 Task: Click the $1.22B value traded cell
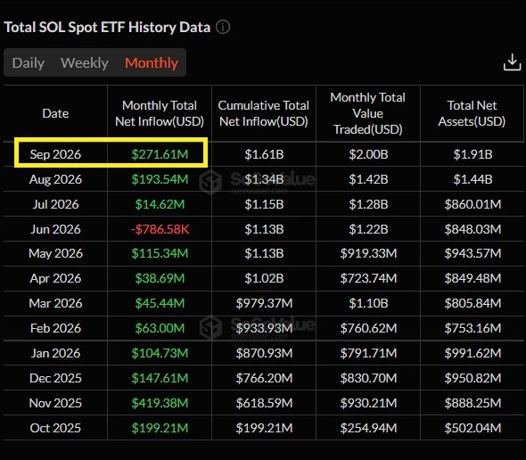(368, 229)
